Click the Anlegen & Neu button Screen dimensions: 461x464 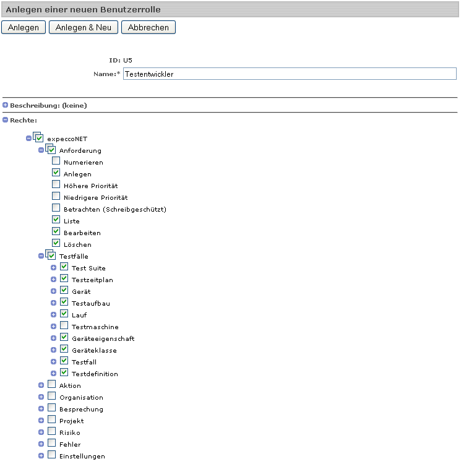(x=83, y=27)
